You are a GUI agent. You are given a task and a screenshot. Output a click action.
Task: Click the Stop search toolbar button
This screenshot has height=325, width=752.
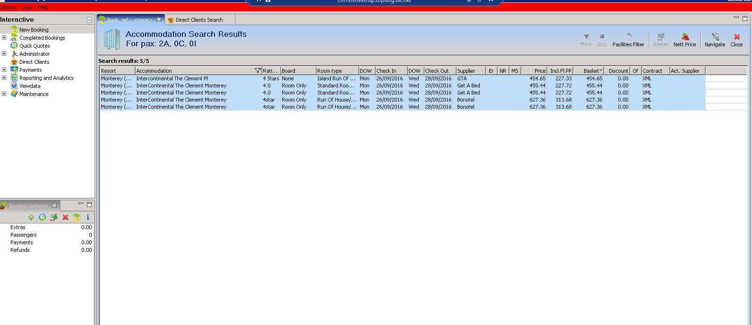602,40
